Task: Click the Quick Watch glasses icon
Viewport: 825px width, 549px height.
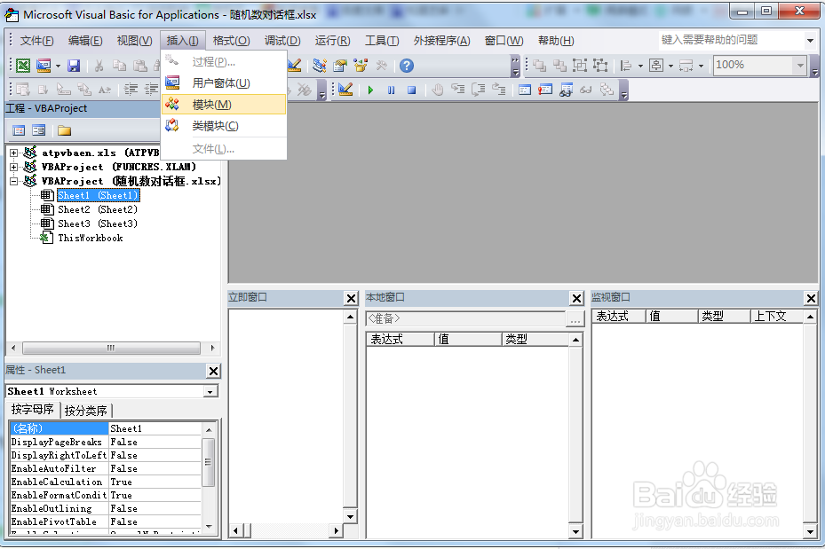Action: pos(586,90)
